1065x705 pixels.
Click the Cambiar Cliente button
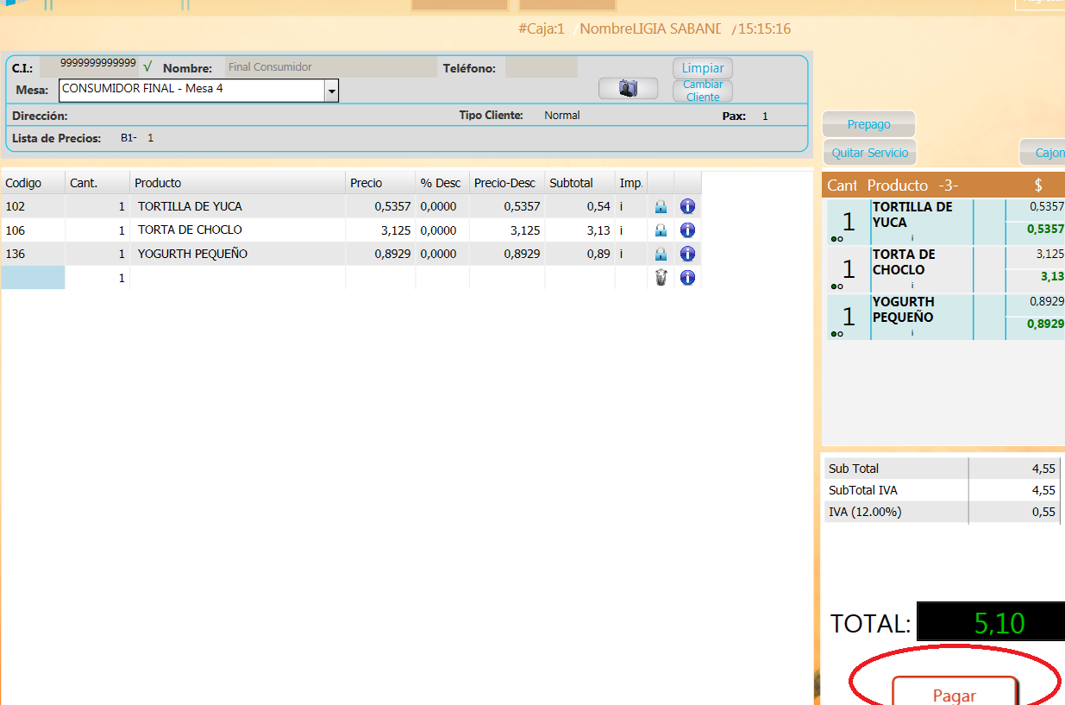[x=703, y=91]
